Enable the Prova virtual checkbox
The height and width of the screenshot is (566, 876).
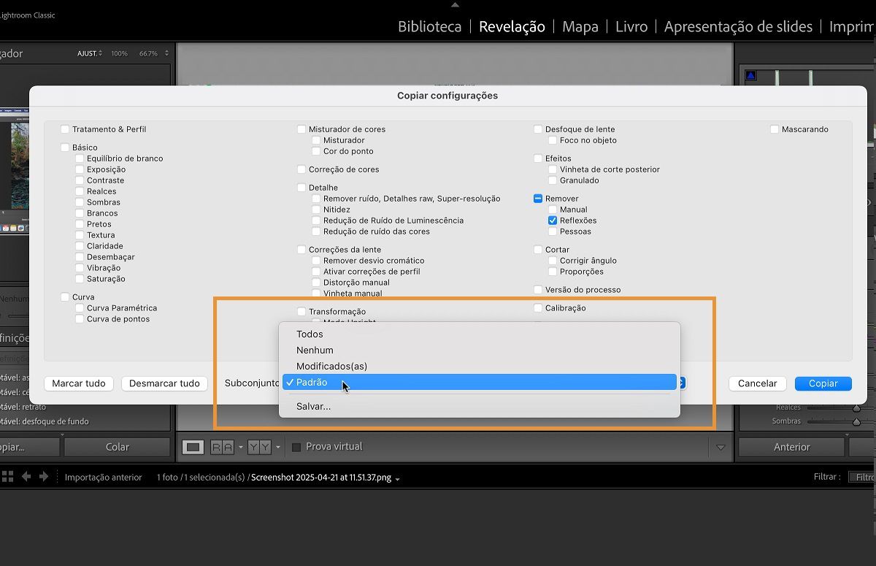pos(296,446)
